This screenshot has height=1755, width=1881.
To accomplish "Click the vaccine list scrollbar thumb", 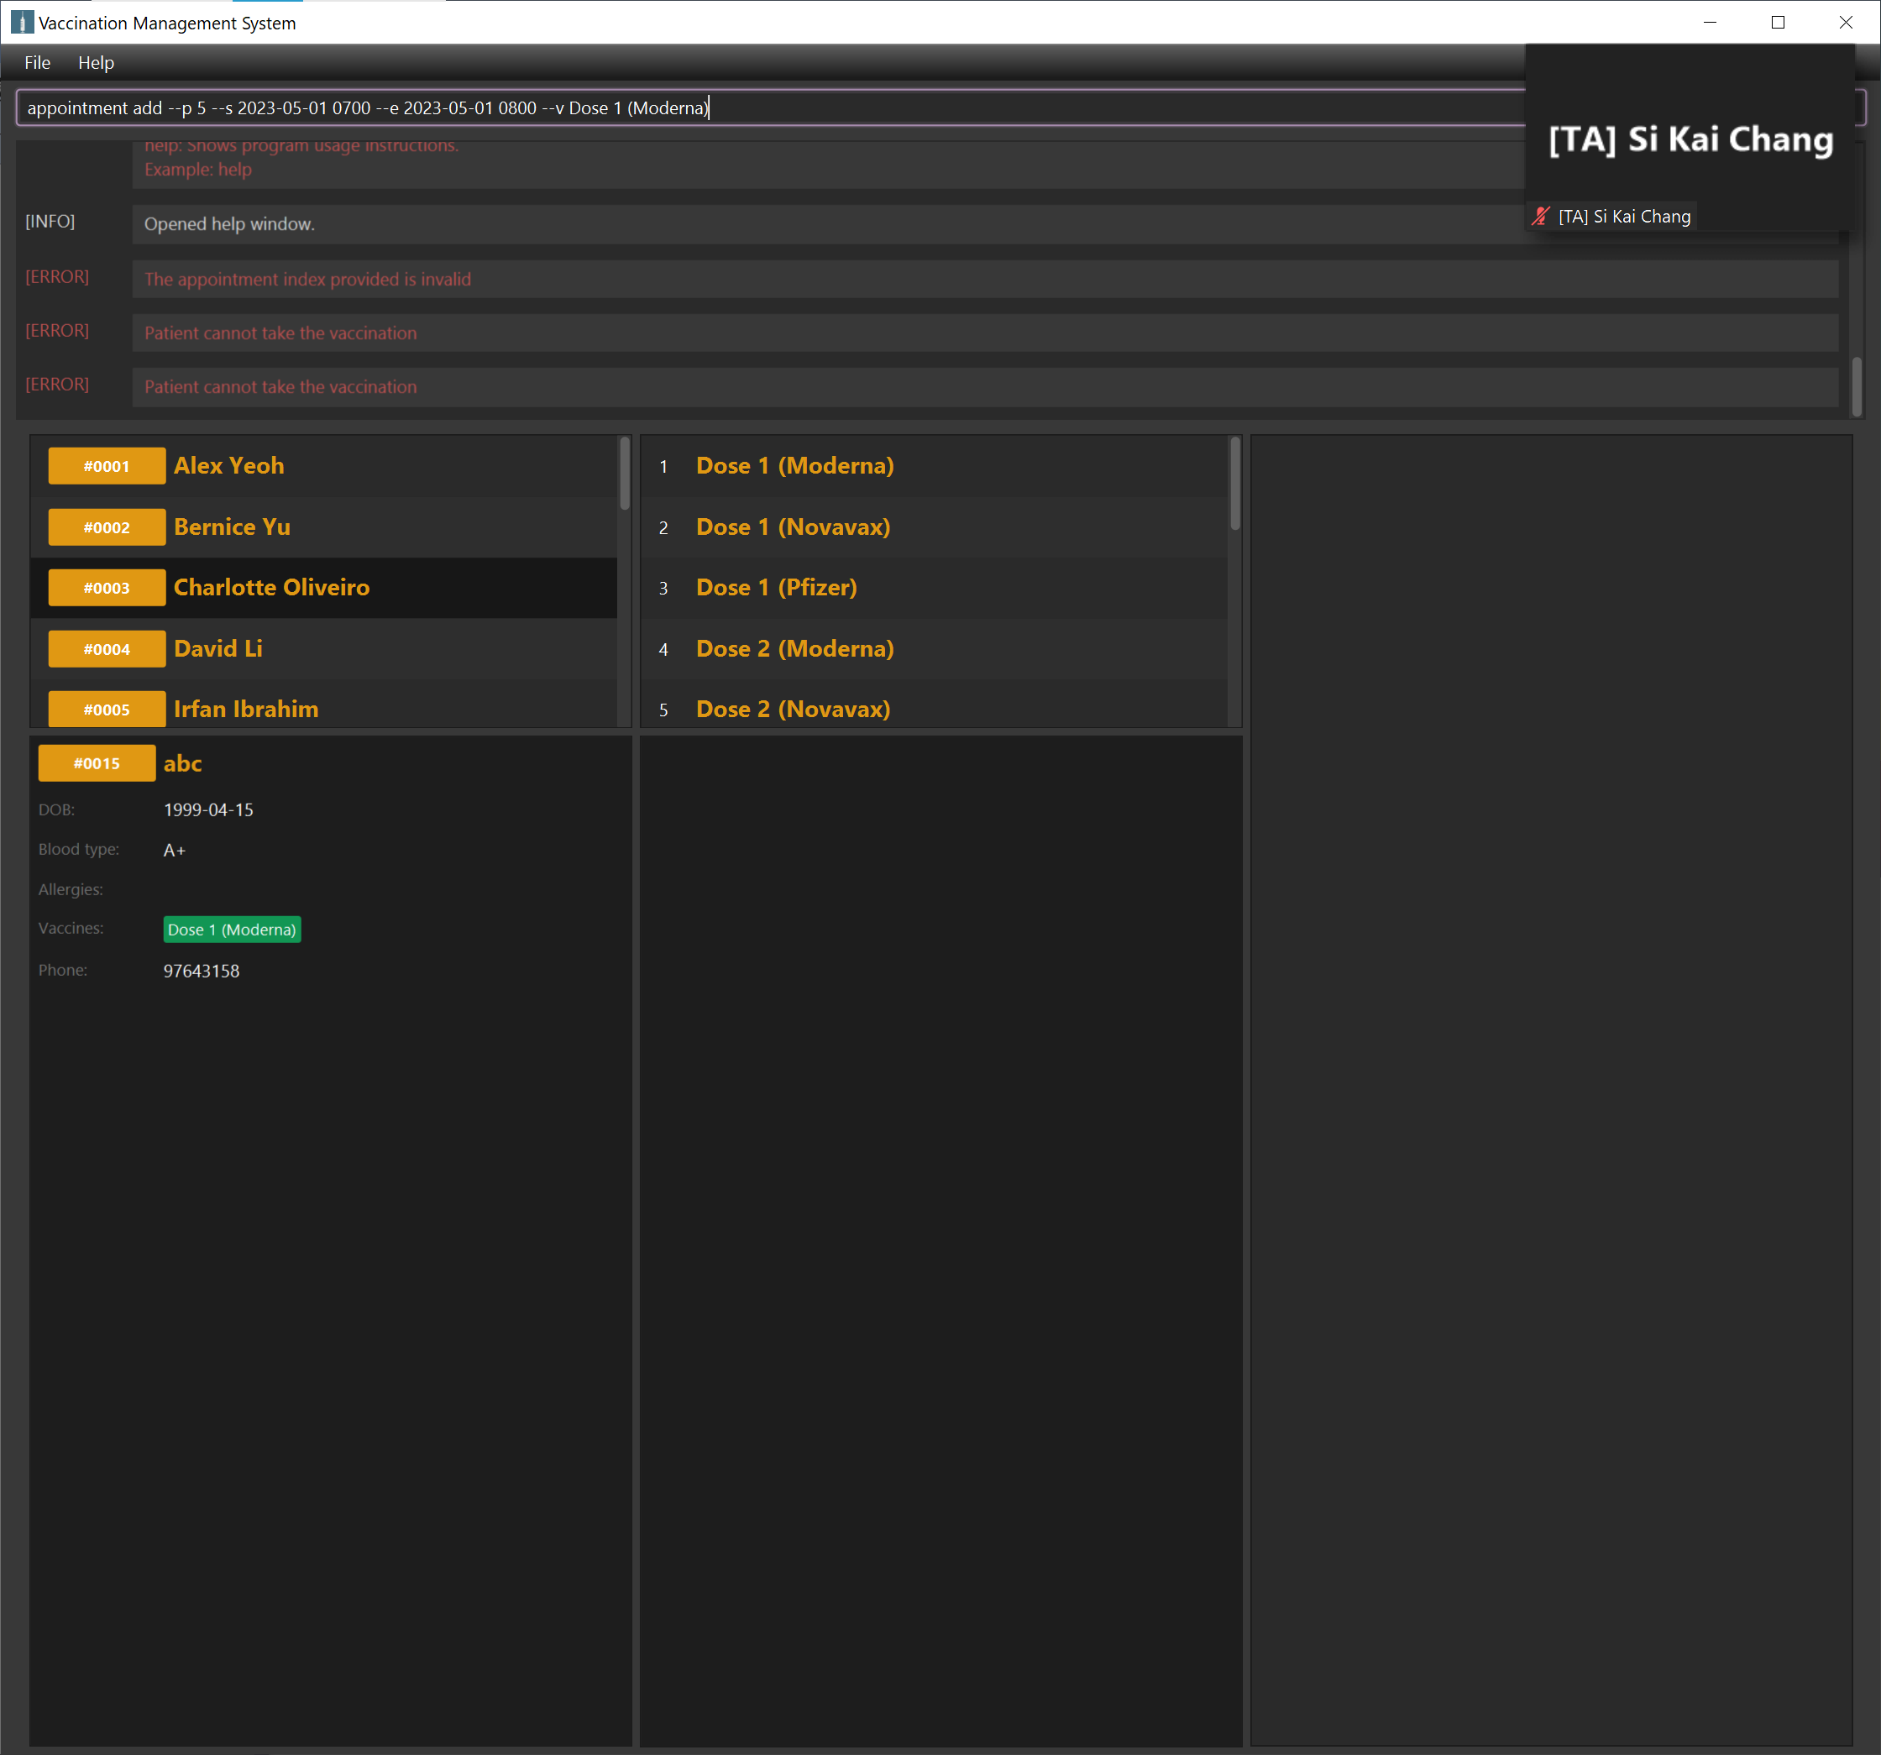I will tap(1234, 485).
